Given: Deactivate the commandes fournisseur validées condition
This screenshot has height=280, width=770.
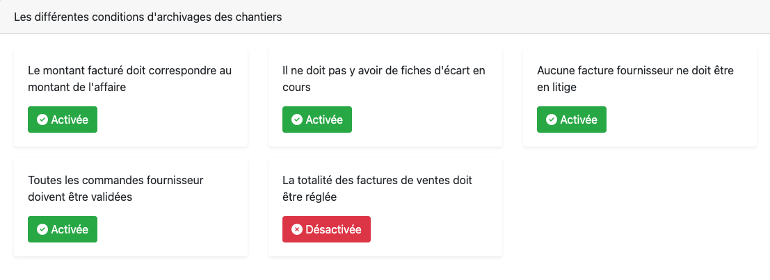Looking at the screenshot, I should coord(63,229).
